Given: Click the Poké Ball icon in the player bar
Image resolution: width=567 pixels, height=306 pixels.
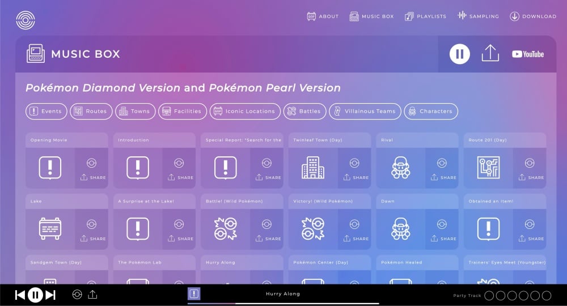Looking at the screenshot, I should click(78, 295).
